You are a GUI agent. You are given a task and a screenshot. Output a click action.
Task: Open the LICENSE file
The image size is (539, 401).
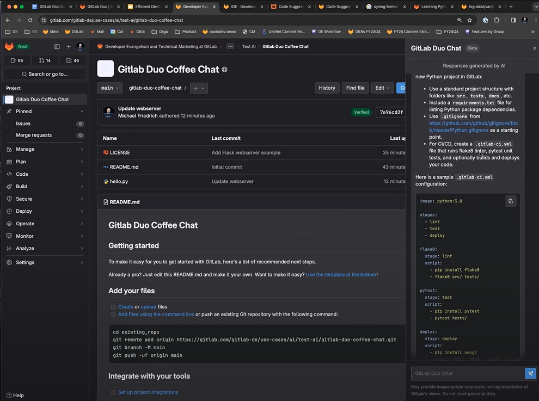click(x=120, y=152)
